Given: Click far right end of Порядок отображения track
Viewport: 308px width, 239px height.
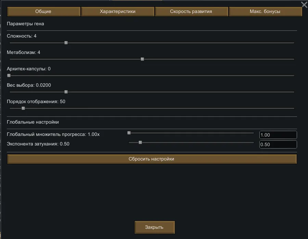Looking at the screenshot, I should click(293, 108).
